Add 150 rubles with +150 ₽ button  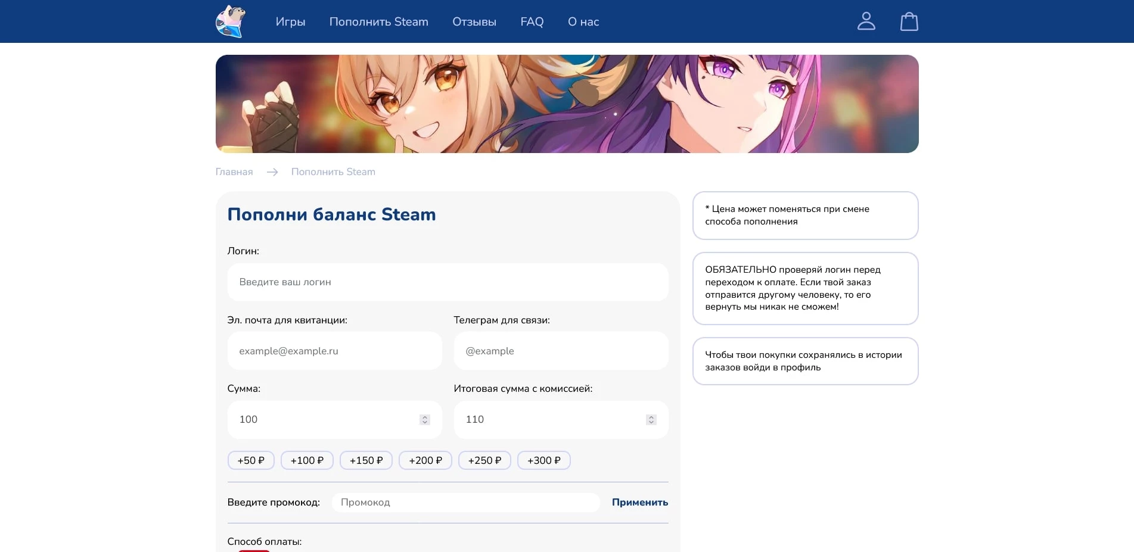(x=366, y=461)
